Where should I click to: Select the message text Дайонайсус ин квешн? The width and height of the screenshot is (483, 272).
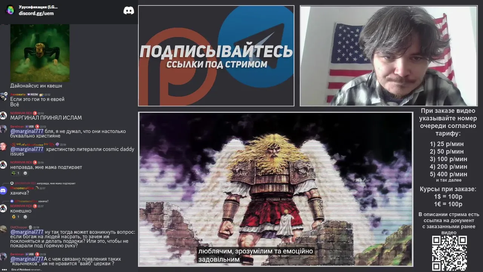[36, 86]
